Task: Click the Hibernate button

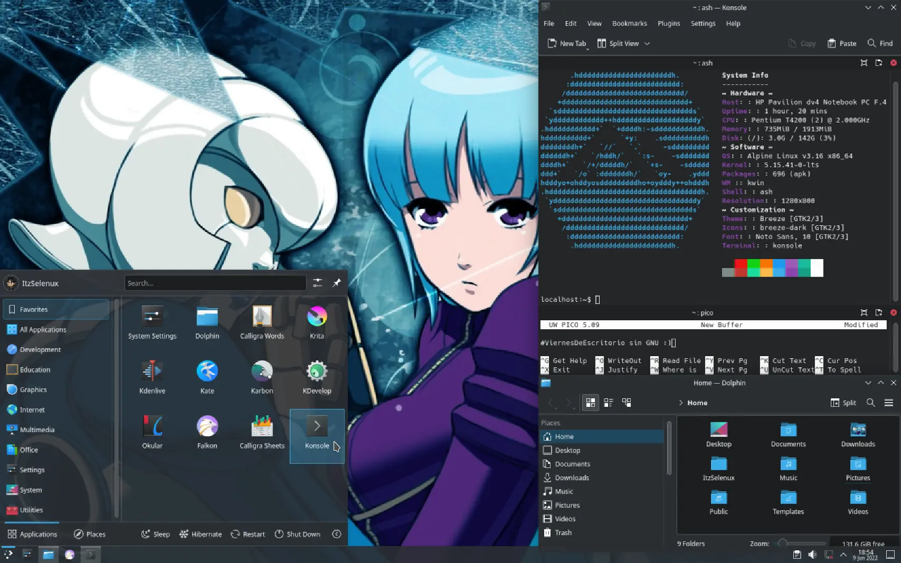Action: pyautogui.click(x=201, y=534)
